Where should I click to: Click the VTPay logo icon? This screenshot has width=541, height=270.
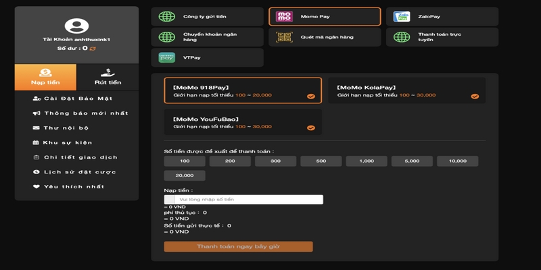pos(166,57)
